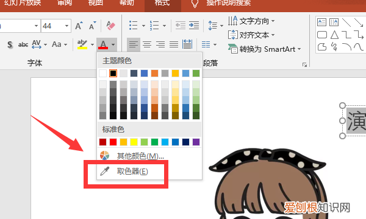The height and width of the screenshot is (219, 366).
Task: Toggle align text right
Action: tap(160, 44)
